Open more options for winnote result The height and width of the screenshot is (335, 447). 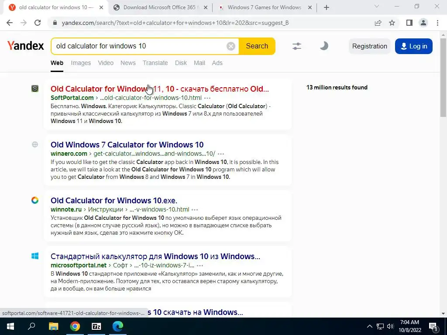click(195, 210)
